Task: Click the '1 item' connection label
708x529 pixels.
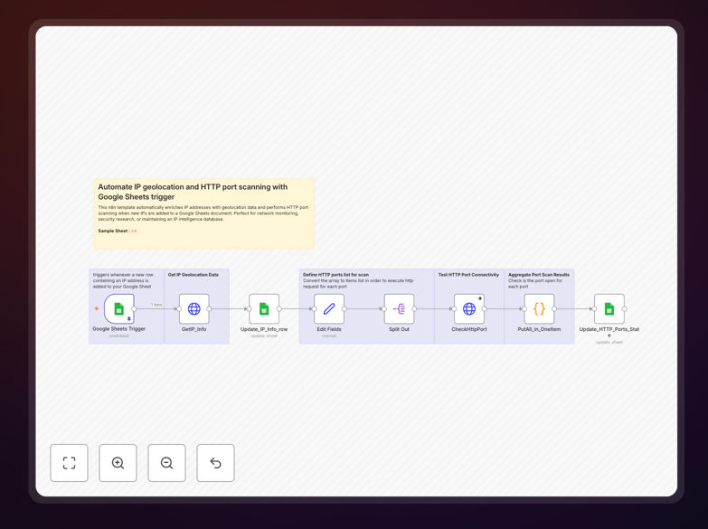Action: (x=156, y=305)
